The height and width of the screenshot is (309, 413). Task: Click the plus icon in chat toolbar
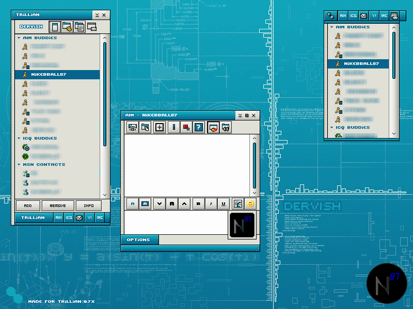coord(159,128)
